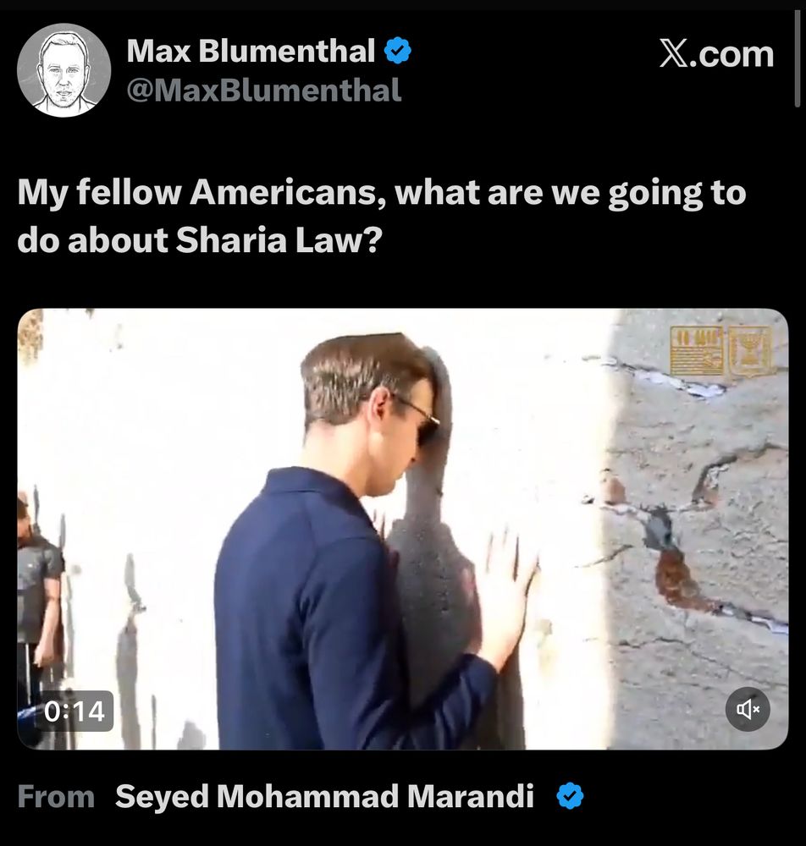
Task: Click the tweet text about Sharia Law
Action: point(382,216)
